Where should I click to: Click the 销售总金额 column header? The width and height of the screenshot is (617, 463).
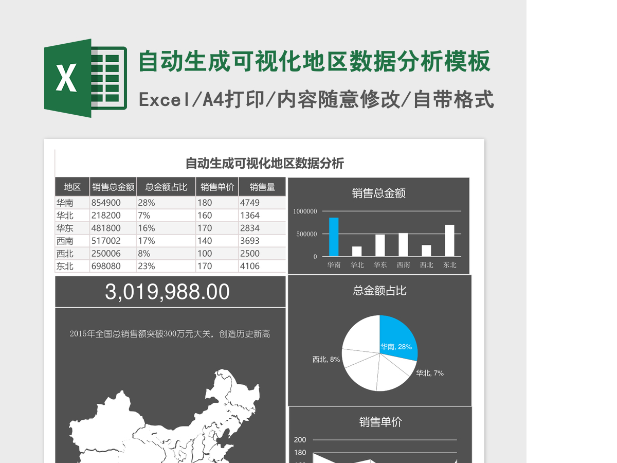pyautogui.click(x=113, y=187)
